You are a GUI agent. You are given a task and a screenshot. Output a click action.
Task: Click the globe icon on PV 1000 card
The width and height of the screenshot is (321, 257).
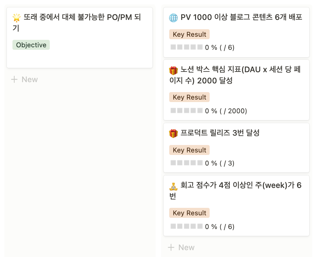pos(173,17)
